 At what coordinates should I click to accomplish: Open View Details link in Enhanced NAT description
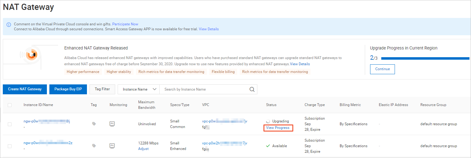tap(300, 64)
